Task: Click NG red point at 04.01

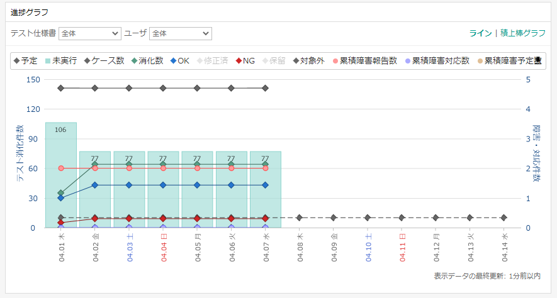Action: coord(61,223)
